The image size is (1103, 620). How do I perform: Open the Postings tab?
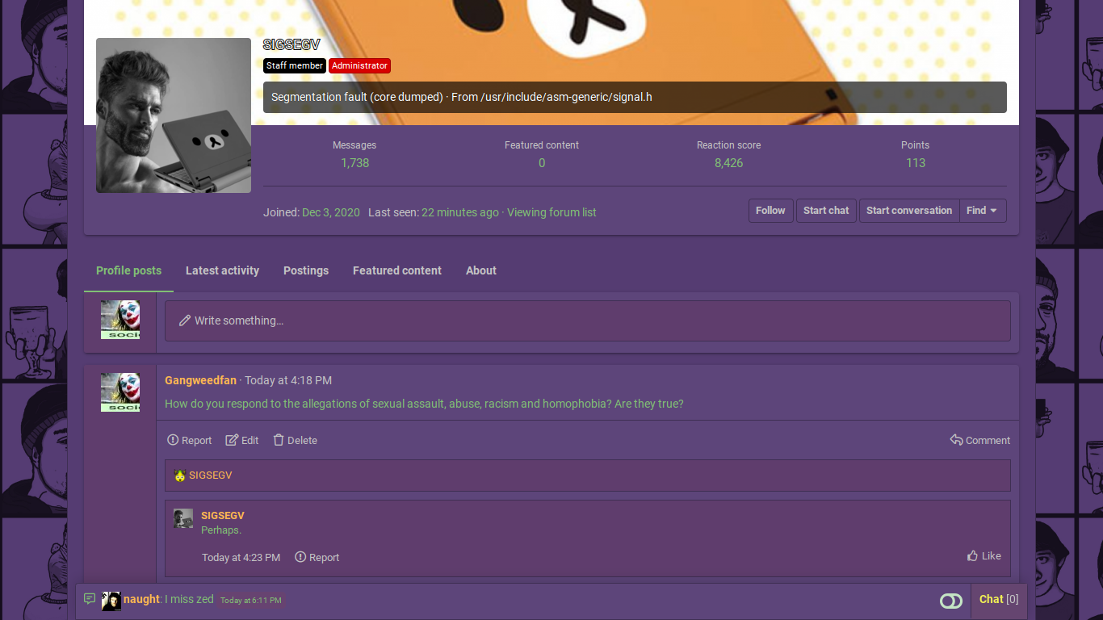tap(305, 270)
